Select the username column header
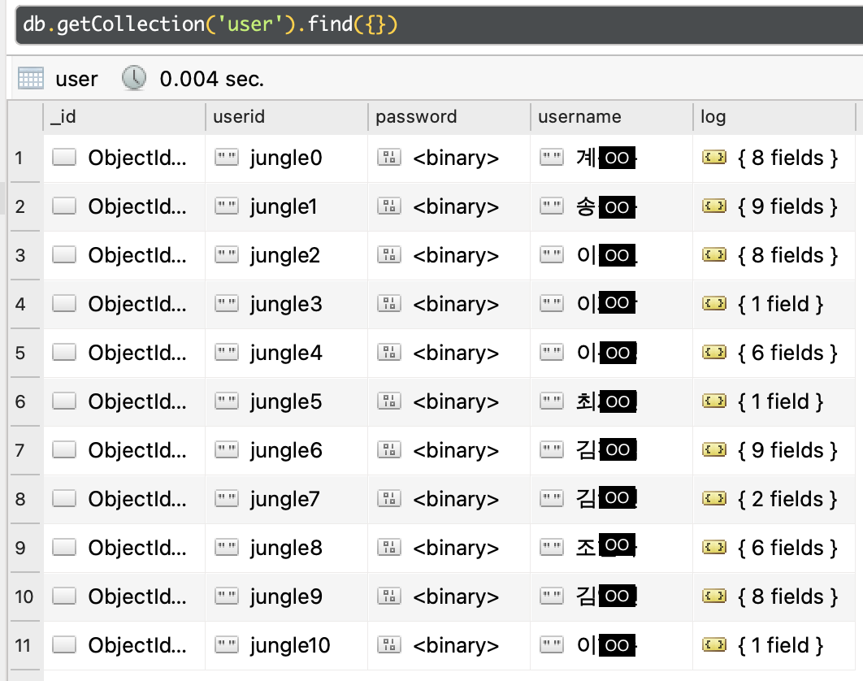 579,117
